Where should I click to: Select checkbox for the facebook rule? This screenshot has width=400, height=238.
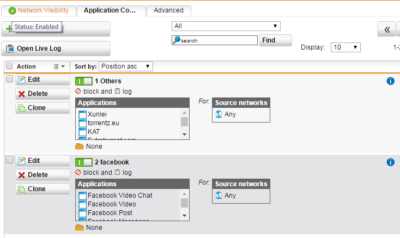pyautogui.click(x=9, y=160)
